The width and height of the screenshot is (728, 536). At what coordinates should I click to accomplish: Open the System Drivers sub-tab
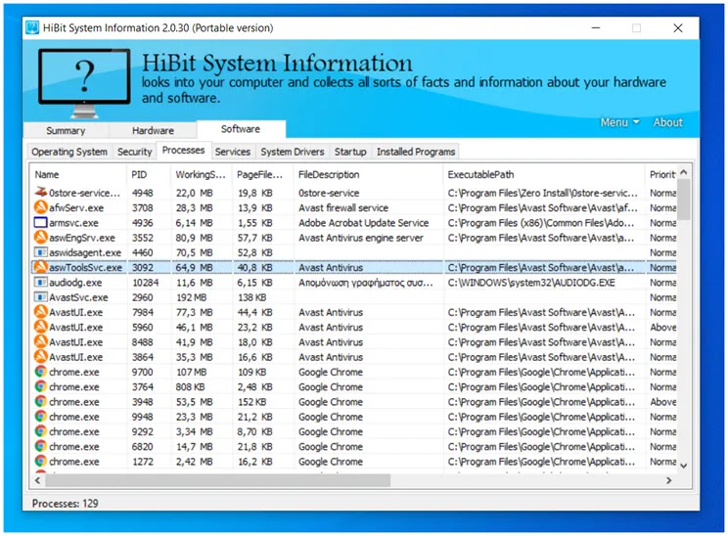tap(292, 152)
